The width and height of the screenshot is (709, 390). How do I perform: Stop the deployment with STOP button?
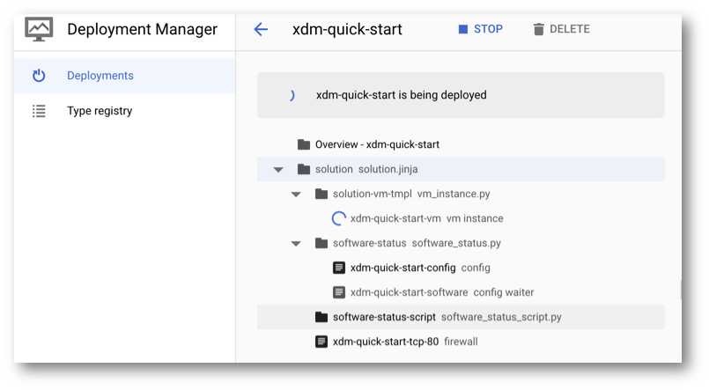click(480, 29)
